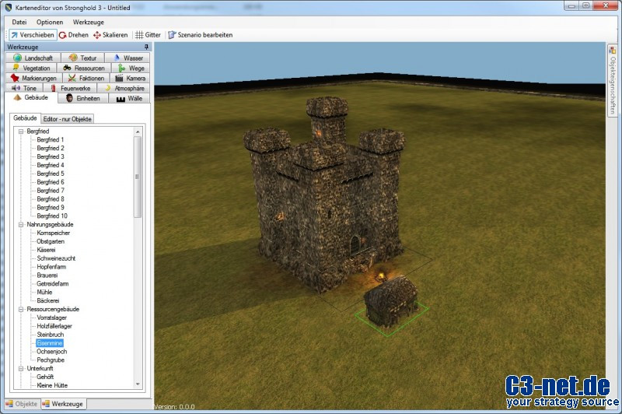Select Käserei building
622x414 pixels.
coord(46,250)
